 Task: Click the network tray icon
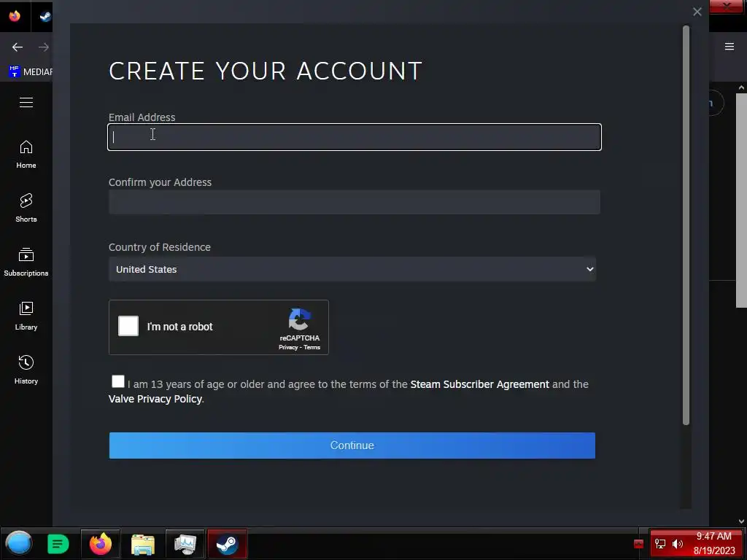[x=659, y=544]
